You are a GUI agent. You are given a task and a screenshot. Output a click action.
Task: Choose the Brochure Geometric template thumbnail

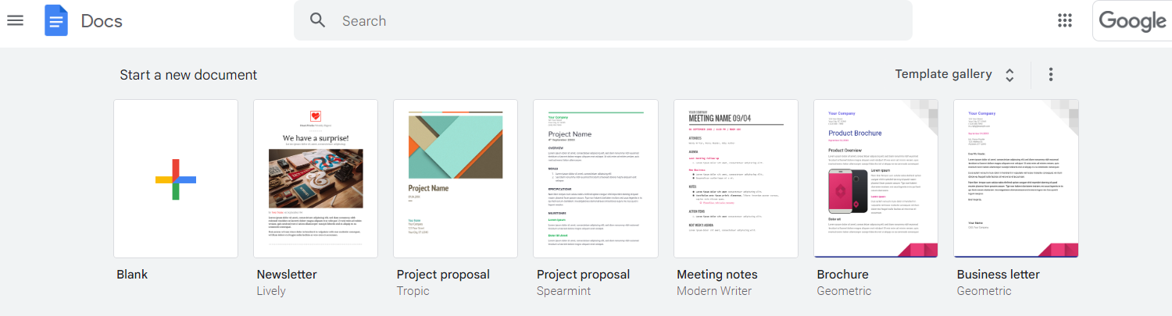[x=876, y=179]
